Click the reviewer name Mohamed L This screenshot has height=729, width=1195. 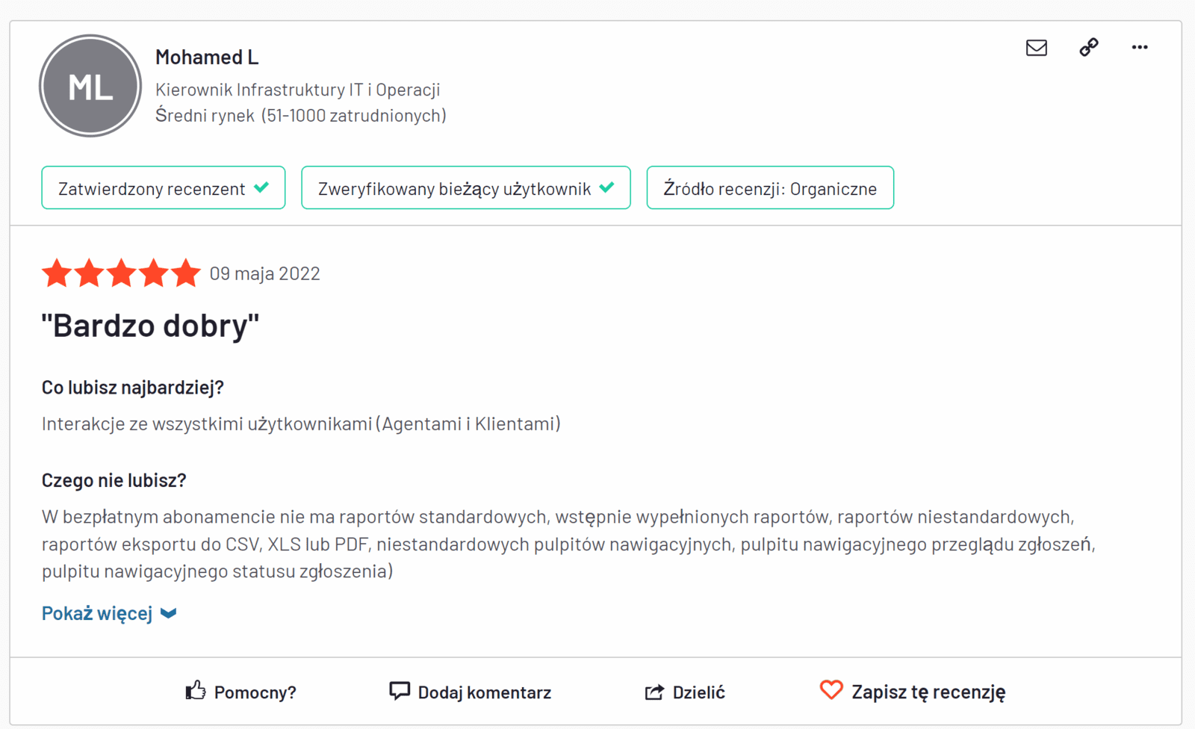[x=207, y=57]
